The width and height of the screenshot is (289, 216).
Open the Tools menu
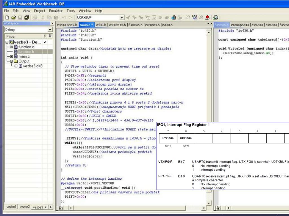tap(71, 11)
